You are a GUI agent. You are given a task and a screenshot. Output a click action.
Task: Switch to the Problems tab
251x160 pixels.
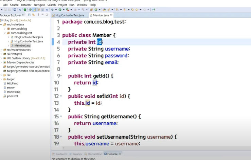coord(60,154)
